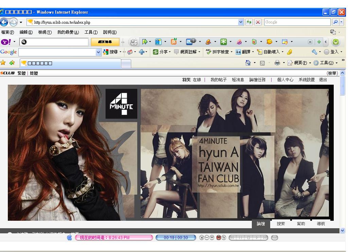Click the 翻譯 translate button
Screen dimensions: 348x252
point(243,52)
